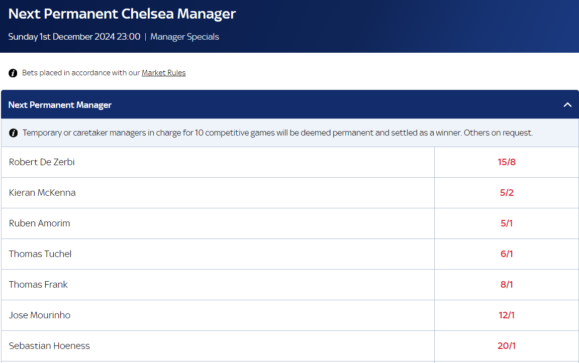Choose Thomas Tuchel odds 6/1
Image resolution: width=579 pixels, height=363 pixels.
(507, 254)
